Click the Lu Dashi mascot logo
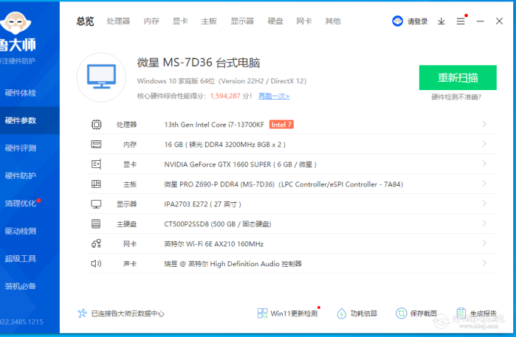Viewport: 516px width, 337px height. [15, 23]
